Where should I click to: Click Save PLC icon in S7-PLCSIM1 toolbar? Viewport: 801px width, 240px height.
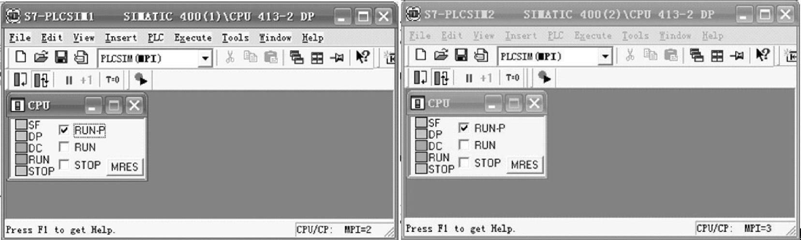pos(61,57)
